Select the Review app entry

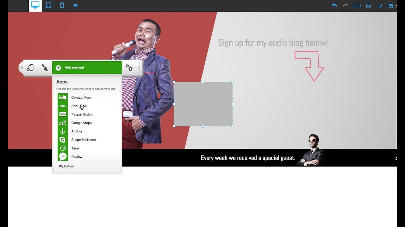77,157
